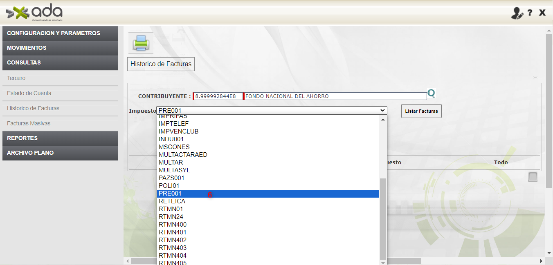Click the small collapse icon above form
This screenshot has height=265, width=553.
[535, 77]
